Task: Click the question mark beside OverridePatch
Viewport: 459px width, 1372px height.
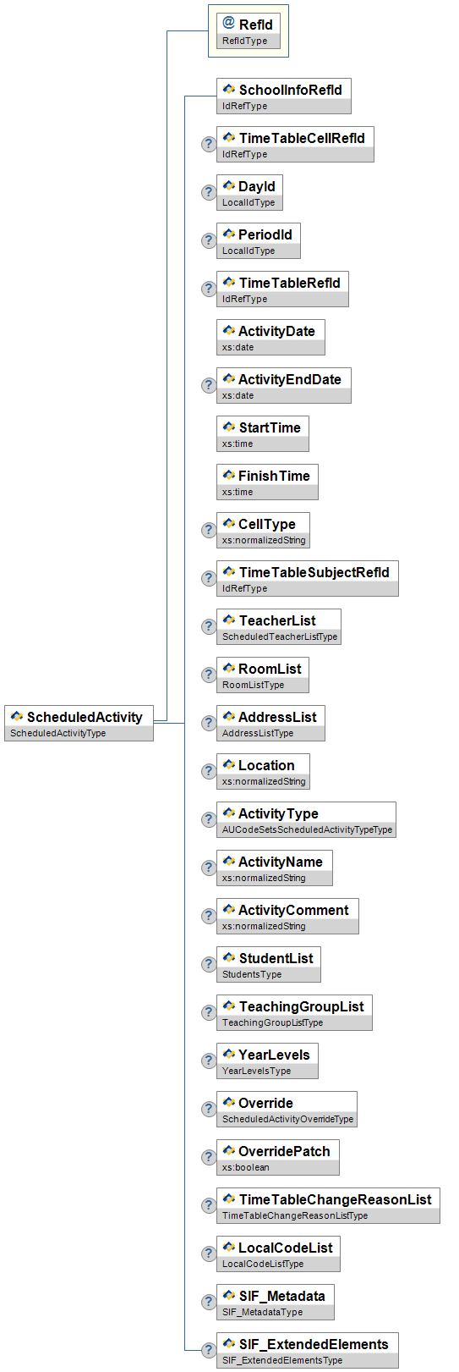Action: (x=209, y=1157)
